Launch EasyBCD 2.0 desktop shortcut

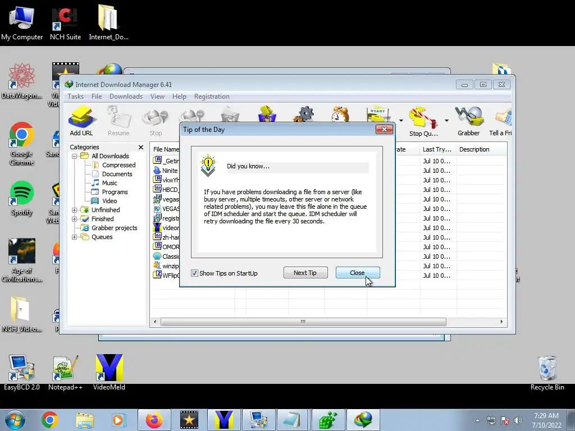[x=22, y=373]
